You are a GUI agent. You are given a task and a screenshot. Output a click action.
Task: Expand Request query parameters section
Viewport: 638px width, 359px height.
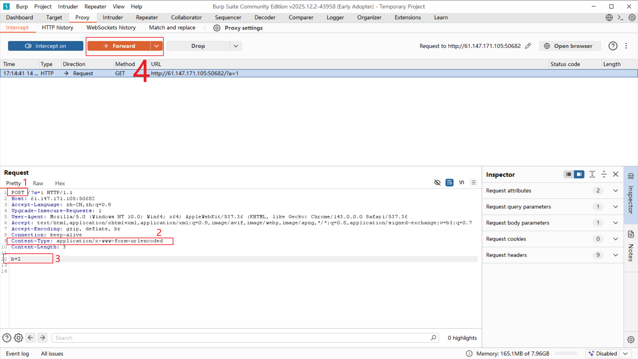pos(615,207)
